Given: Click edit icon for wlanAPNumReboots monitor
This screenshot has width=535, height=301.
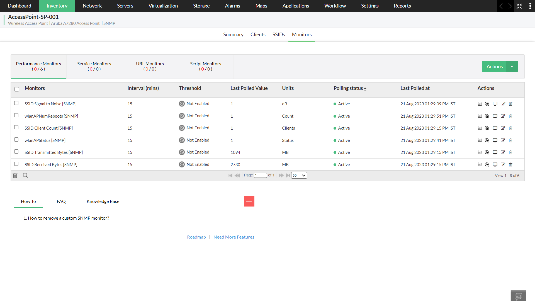Looking at the screenshot, I should pos(503,116).
